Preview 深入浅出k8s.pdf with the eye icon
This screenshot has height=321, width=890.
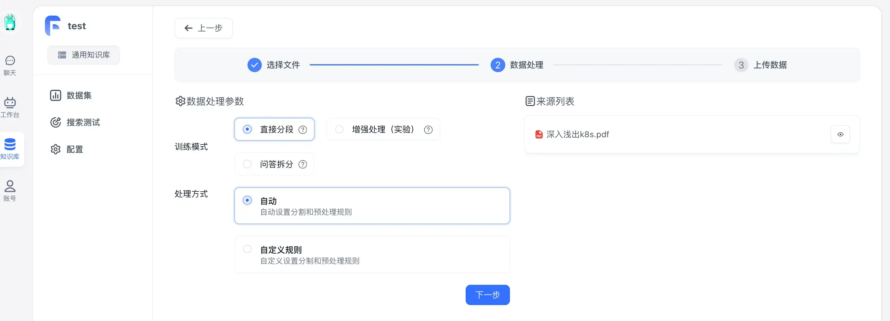point(840,135)
